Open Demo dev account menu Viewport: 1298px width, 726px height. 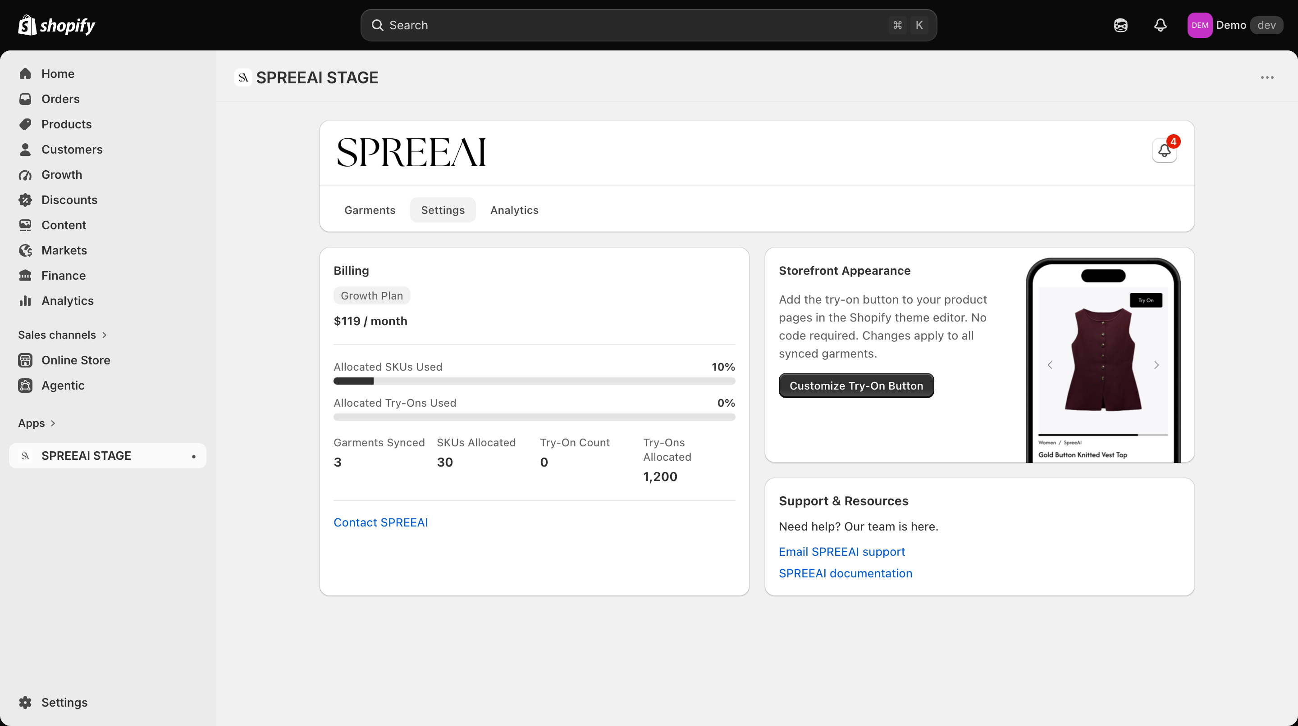(x=1234, y=25)
